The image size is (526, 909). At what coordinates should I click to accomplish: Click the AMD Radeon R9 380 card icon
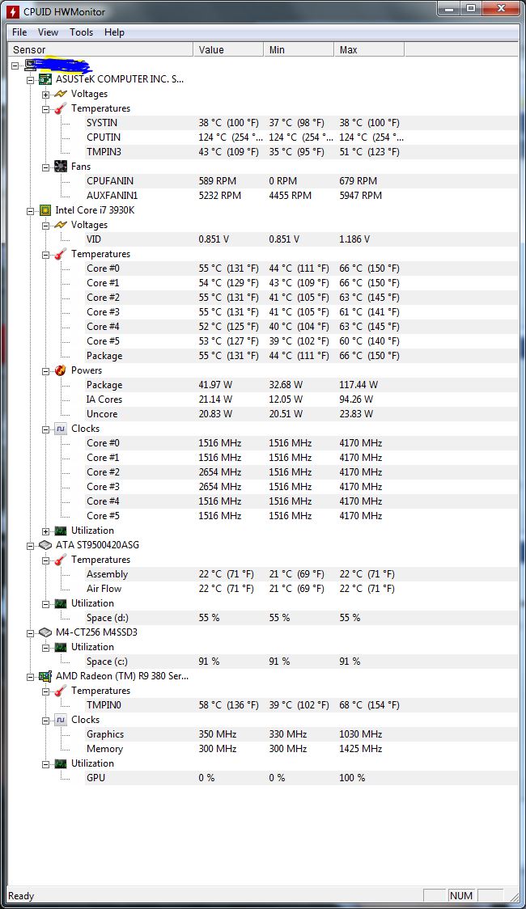point(45,676)
